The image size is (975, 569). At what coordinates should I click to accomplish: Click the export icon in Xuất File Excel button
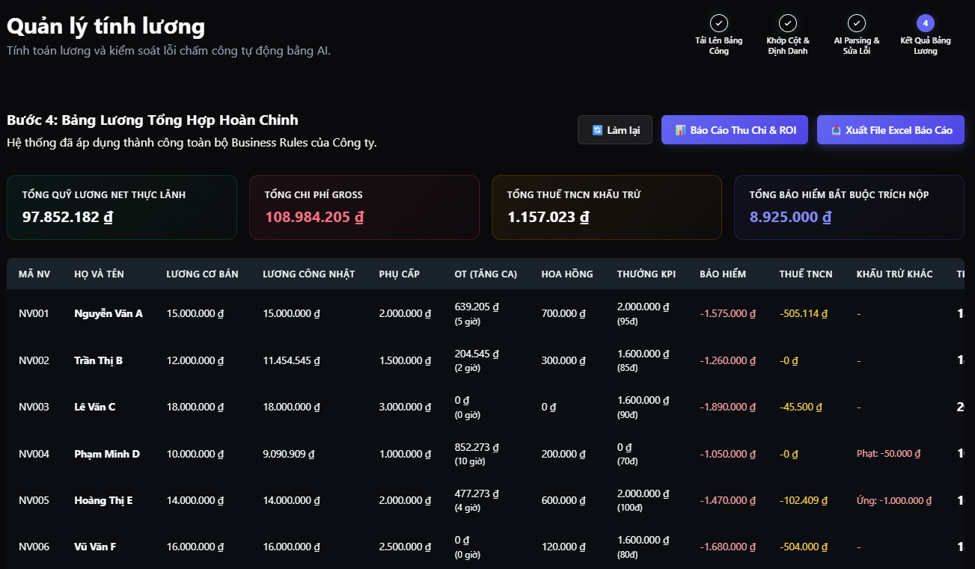coord(836,130)
